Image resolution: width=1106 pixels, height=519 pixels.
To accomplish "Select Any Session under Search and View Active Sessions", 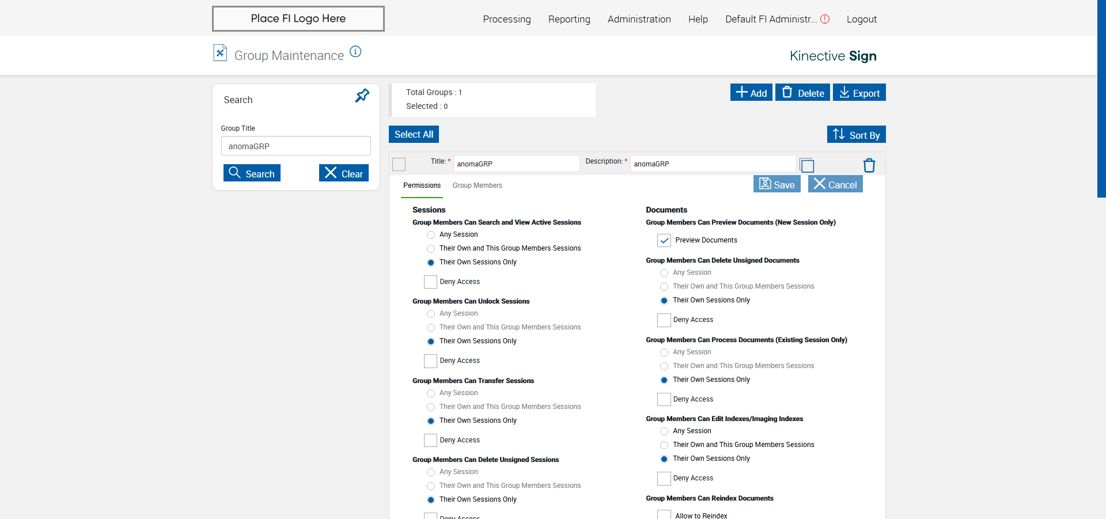I will point(431,235).
